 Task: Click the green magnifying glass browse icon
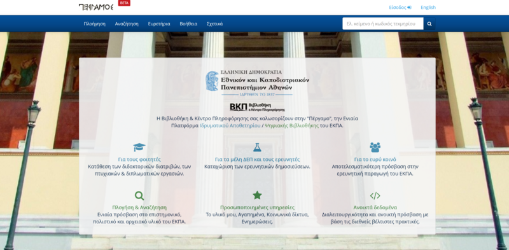click(x=139, y=195)
